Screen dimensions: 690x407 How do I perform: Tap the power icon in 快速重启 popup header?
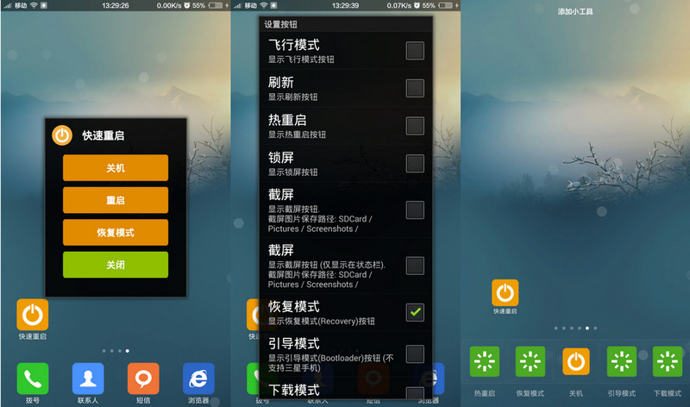pos(62,135)
